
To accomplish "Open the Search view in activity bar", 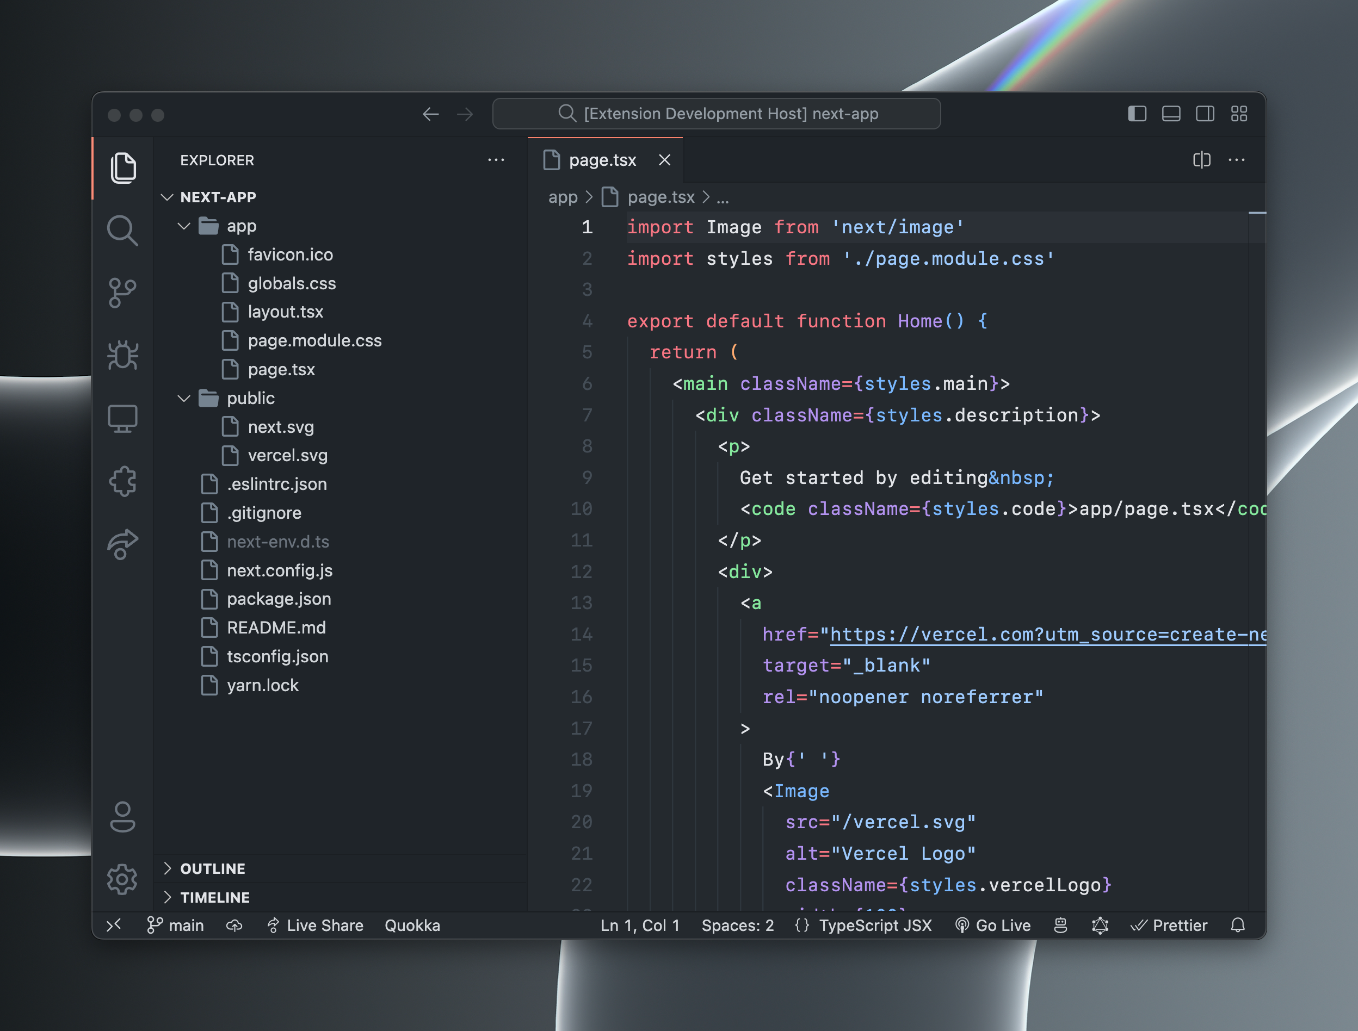I will click(122, 231).
